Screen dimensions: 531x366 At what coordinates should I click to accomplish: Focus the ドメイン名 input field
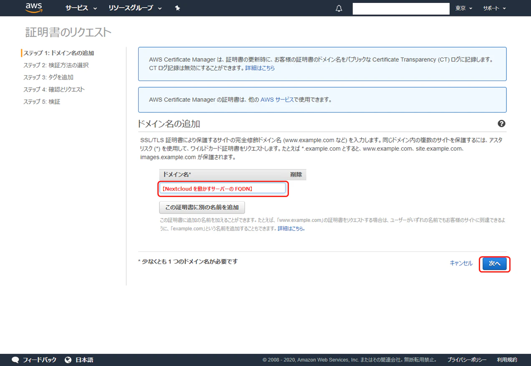click(x=223, y=188)
